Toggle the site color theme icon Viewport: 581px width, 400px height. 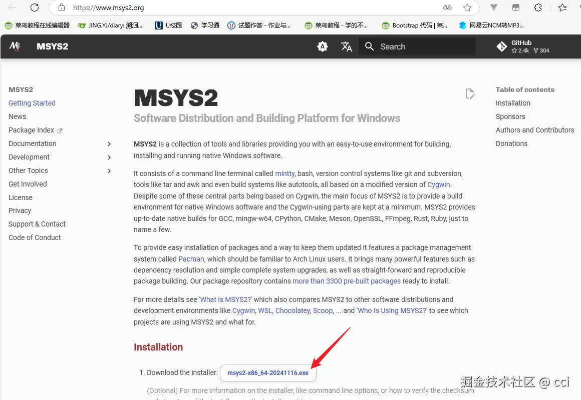coord(323,46)
